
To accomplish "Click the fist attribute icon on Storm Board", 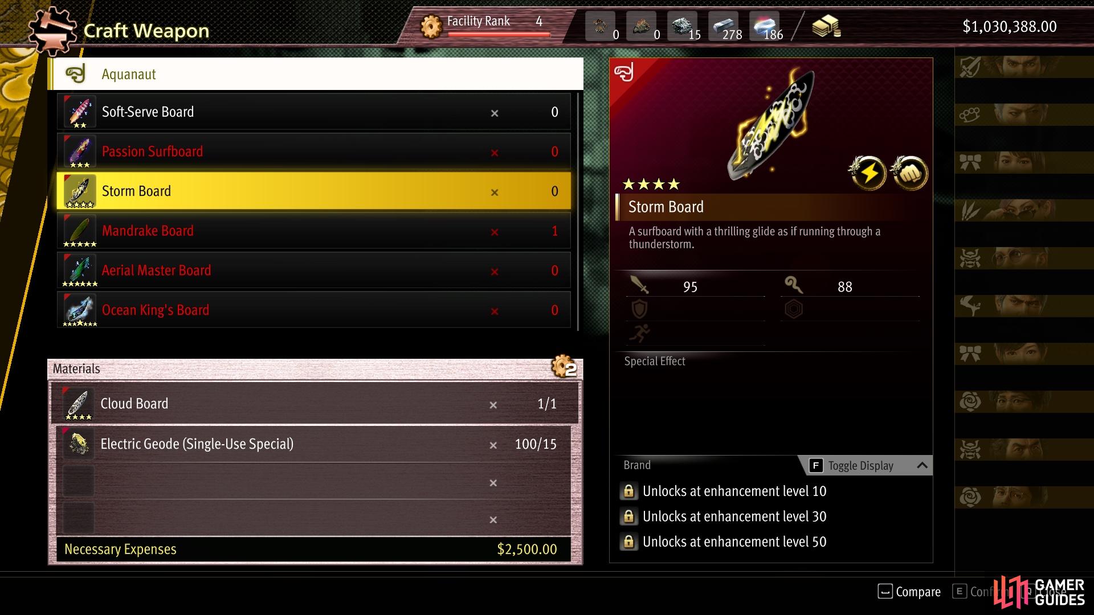I will pos(909,172).
